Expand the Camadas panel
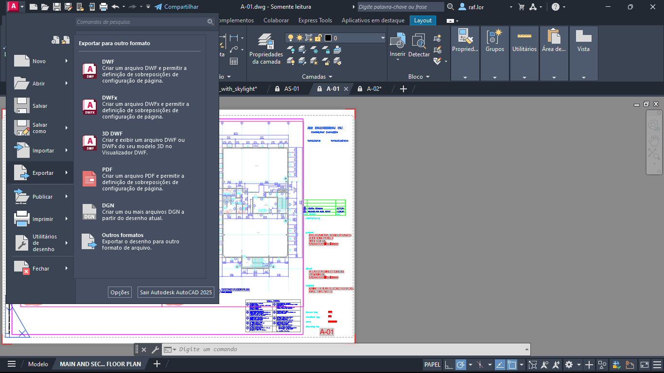Screen dimensions: 664x373 point(317,77)
